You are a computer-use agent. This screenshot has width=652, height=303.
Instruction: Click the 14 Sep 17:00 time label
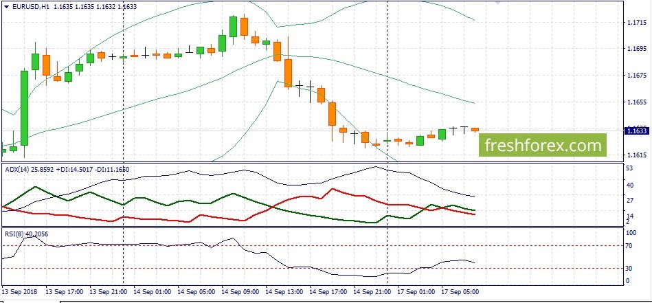tap(328, 292)
